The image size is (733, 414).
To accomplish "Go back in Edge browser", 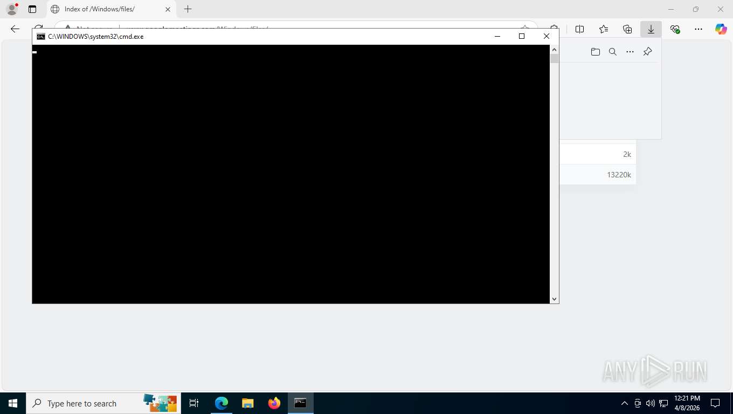I will pos(15,29).
